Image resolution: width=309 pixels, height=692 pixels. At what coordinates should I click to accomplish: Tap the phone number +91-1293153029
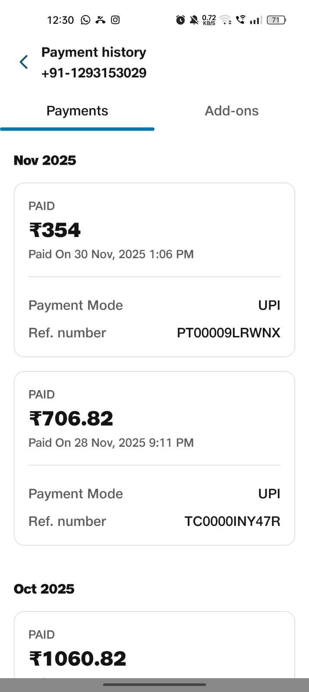coord(94,73)
